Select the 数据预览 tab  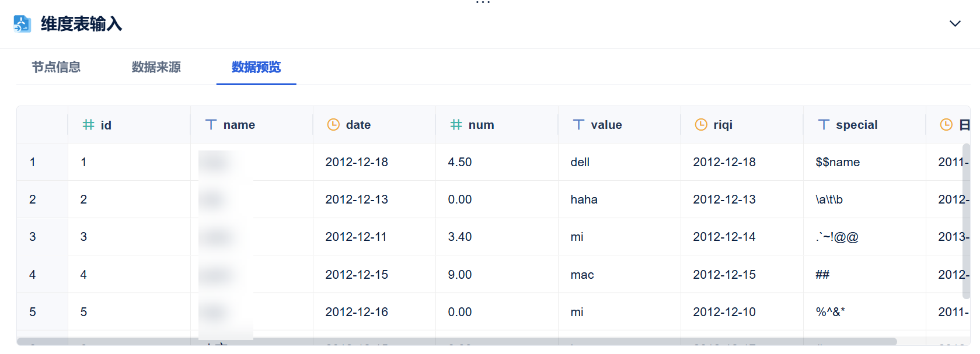point(256,67)
